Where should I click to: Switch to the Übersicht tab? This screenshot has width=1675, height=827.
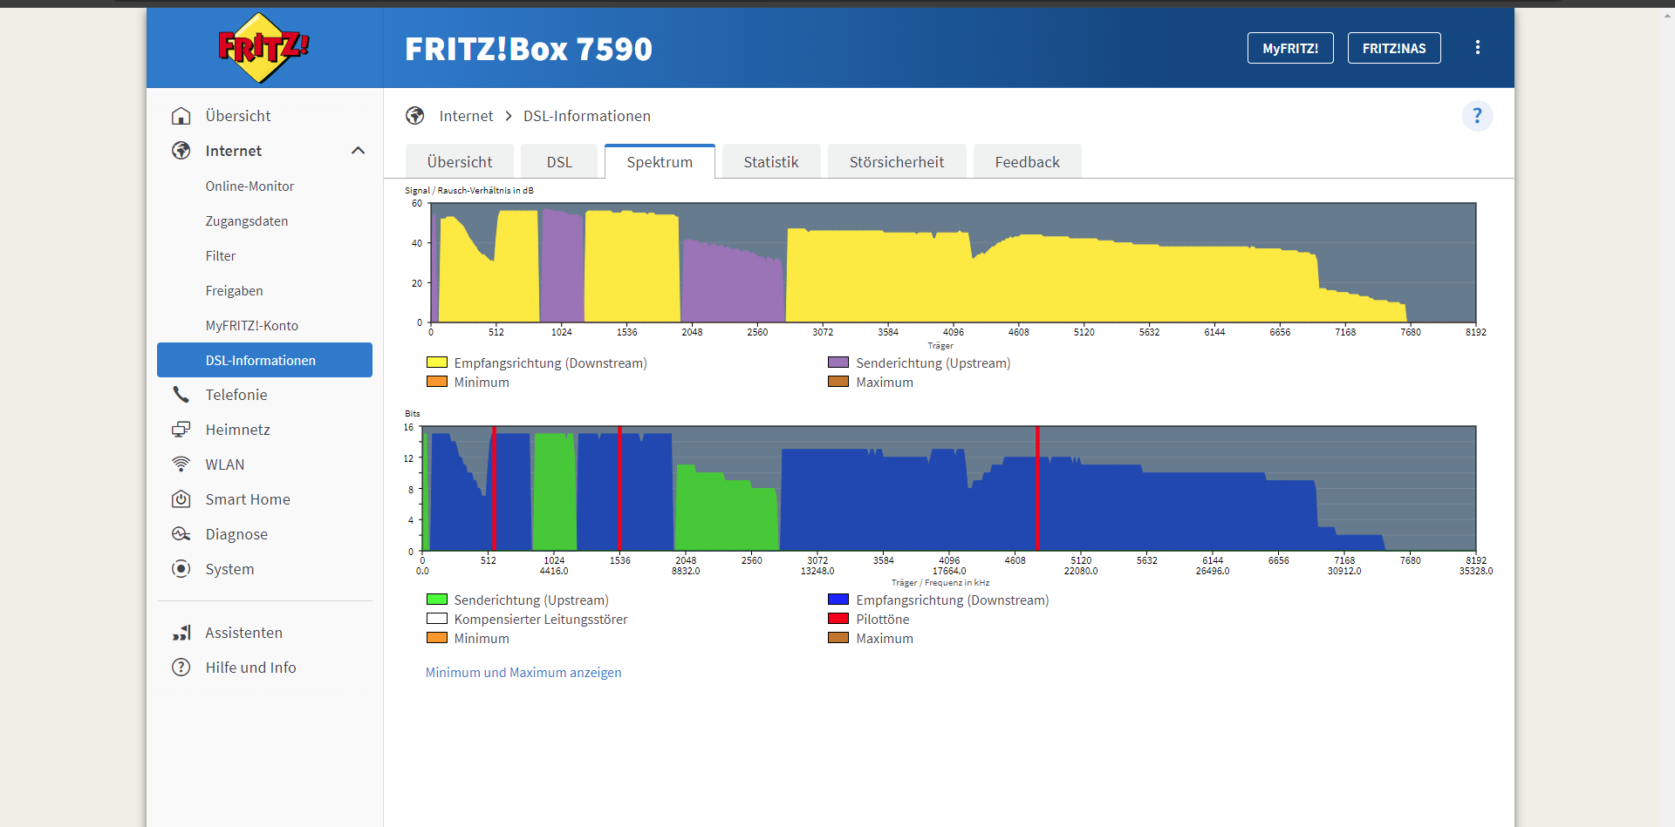pos(460,162)
